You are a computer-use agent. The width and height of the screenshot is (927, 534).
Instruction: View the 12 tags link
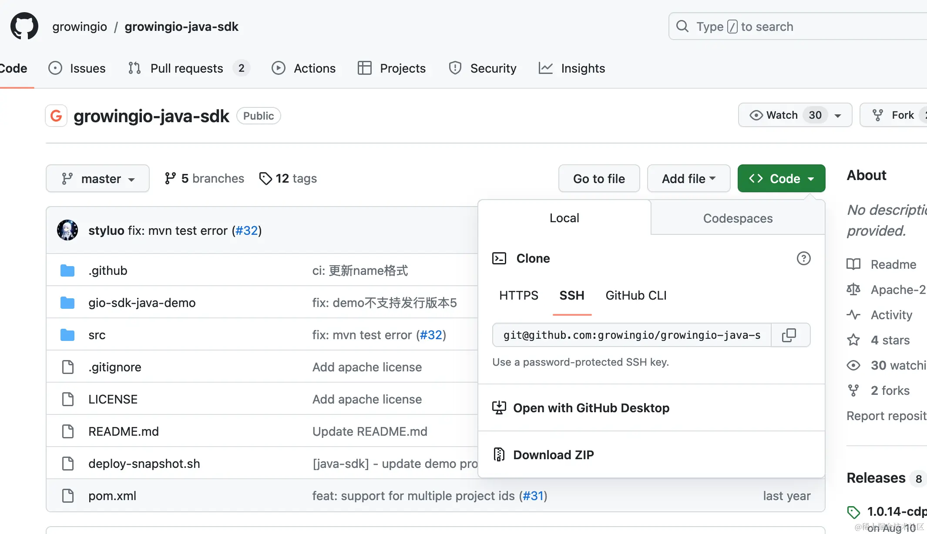[288, 178]
